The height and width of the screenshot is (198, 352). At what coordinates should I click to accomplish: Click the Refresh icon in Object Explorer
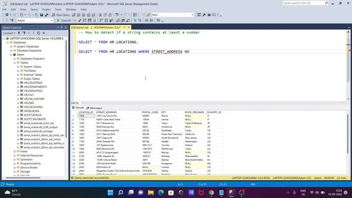pos(38,33)
